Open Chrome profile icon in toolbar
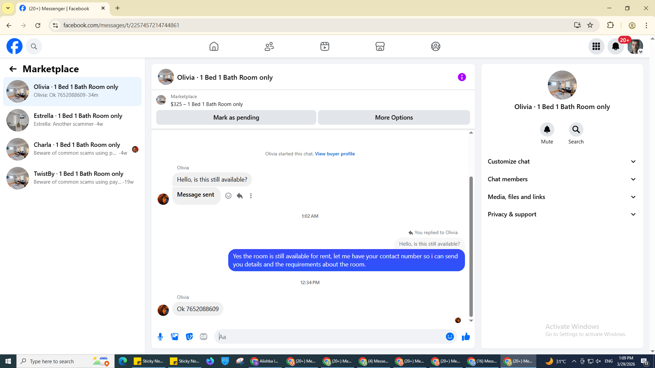655x368 pixels. pyautogui.click(x=632, y=25)
